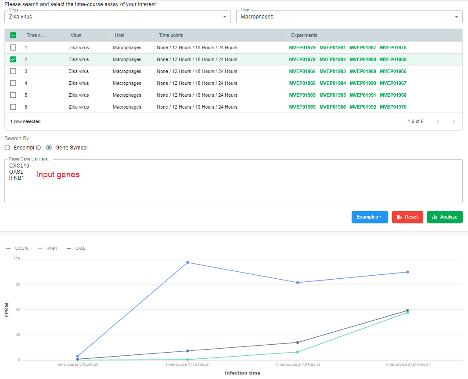Select the Ensembl ID radio option
This screenshot has height=379, width=468.
(7, 148)
